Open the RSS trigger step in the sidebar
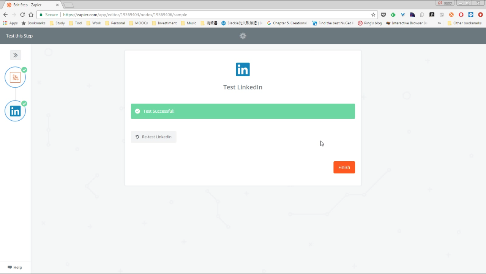Viewport: 486px width, 274px height. click(15, 77)
